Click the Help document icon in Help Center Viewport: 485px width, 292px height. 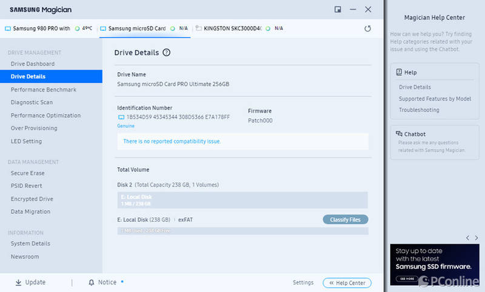pos(399,72)
